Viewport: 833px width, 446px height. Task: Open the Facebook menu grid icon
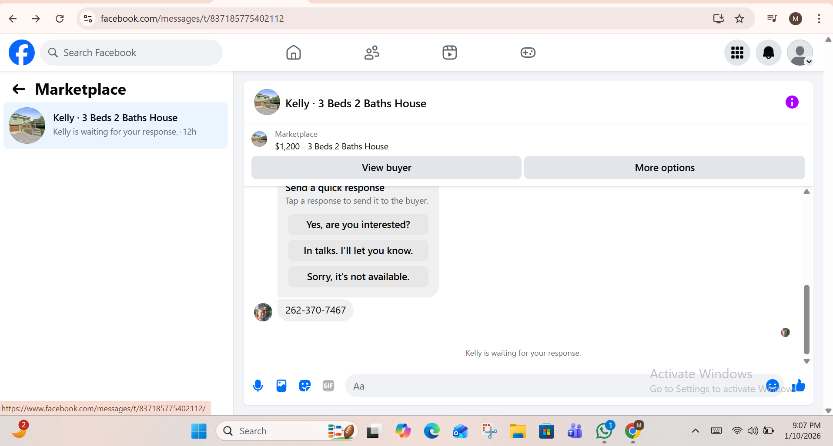point(737,53)
